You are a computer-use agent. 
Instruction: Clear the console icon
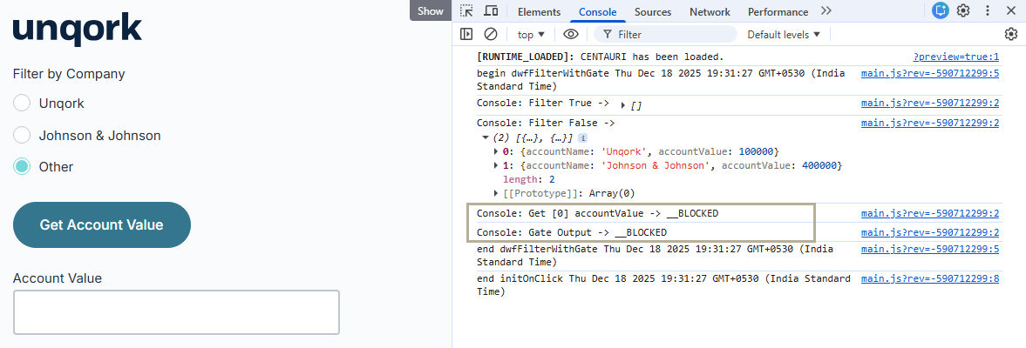click(x=490, y=34)
